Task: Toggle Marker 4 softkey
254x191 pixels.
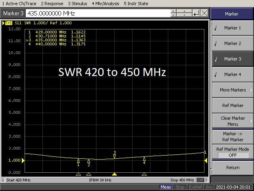Action: tap(232, 74)
